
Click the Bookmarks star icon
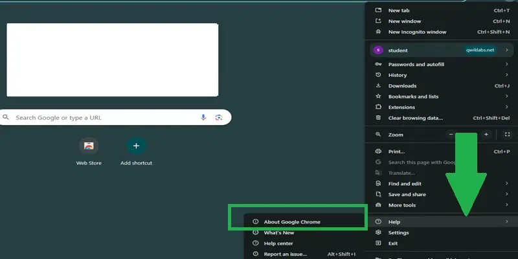[x=378, y=96]
